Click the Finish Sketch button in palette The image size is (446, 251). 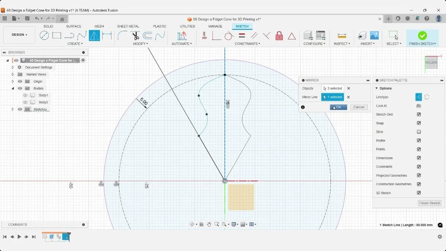point(430,203)
